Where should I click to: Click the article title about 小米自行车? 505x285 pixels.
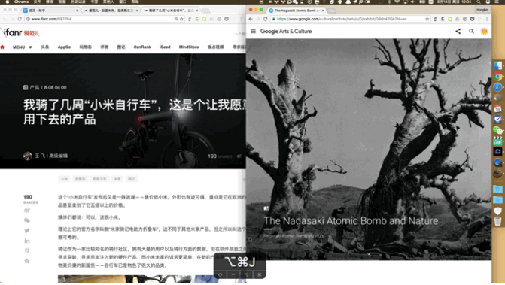[134, 111]
